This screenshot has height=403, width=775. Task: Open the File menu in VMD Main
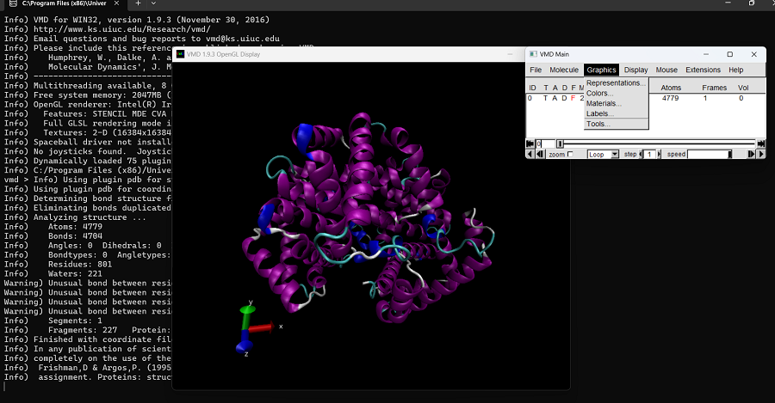coord(536,70)
